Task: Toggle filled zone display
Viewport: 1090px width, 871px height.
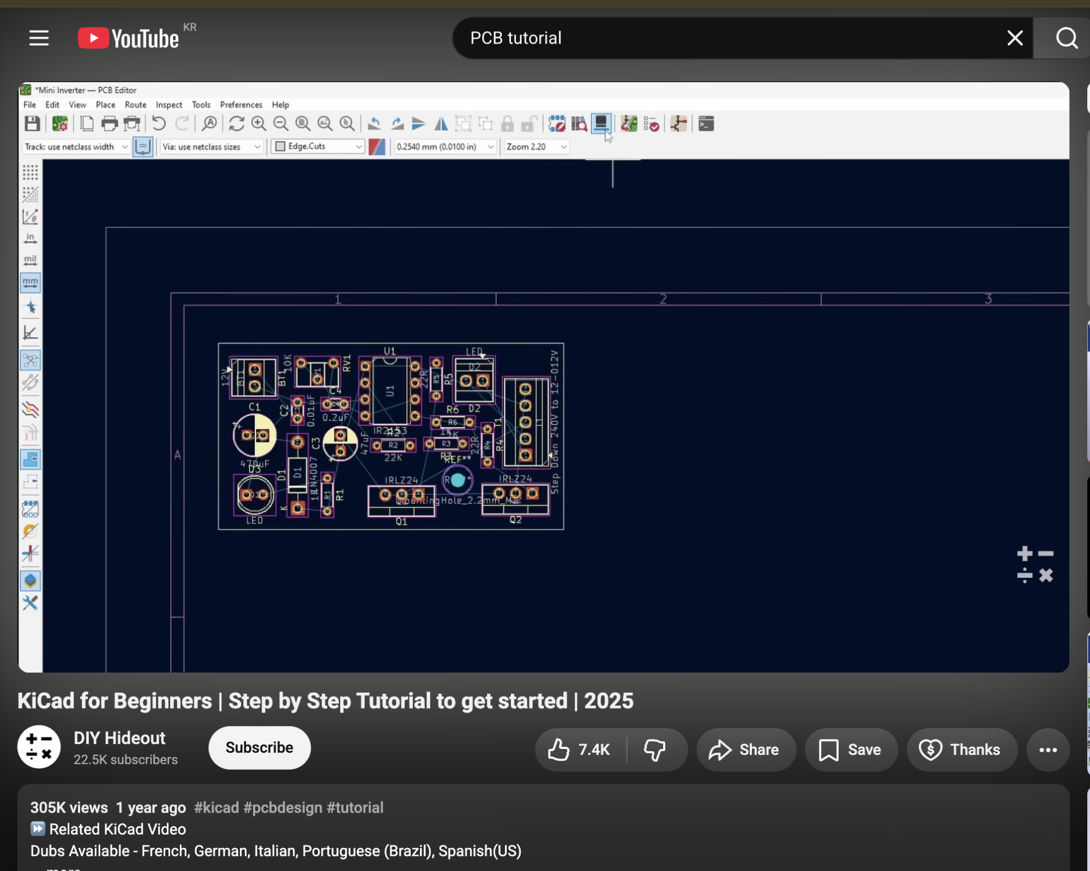Action: [30, 459]
